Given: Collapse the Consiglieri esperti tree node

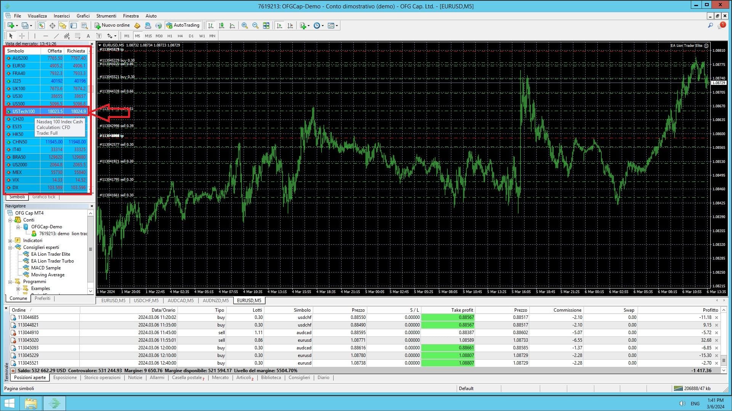Looking at the screenshot, I should 10,247.
